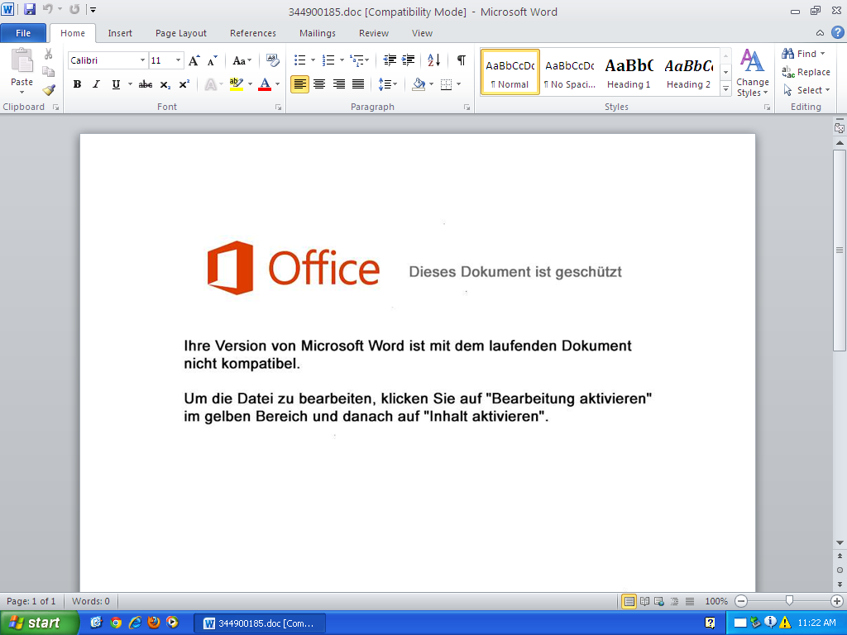Toggle Bold formatting
The image size is (847, 635).
[x=77, y=84]
